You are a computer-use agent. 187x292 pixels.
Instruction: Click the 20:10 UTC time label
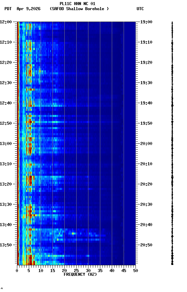(x=146, y=164)
